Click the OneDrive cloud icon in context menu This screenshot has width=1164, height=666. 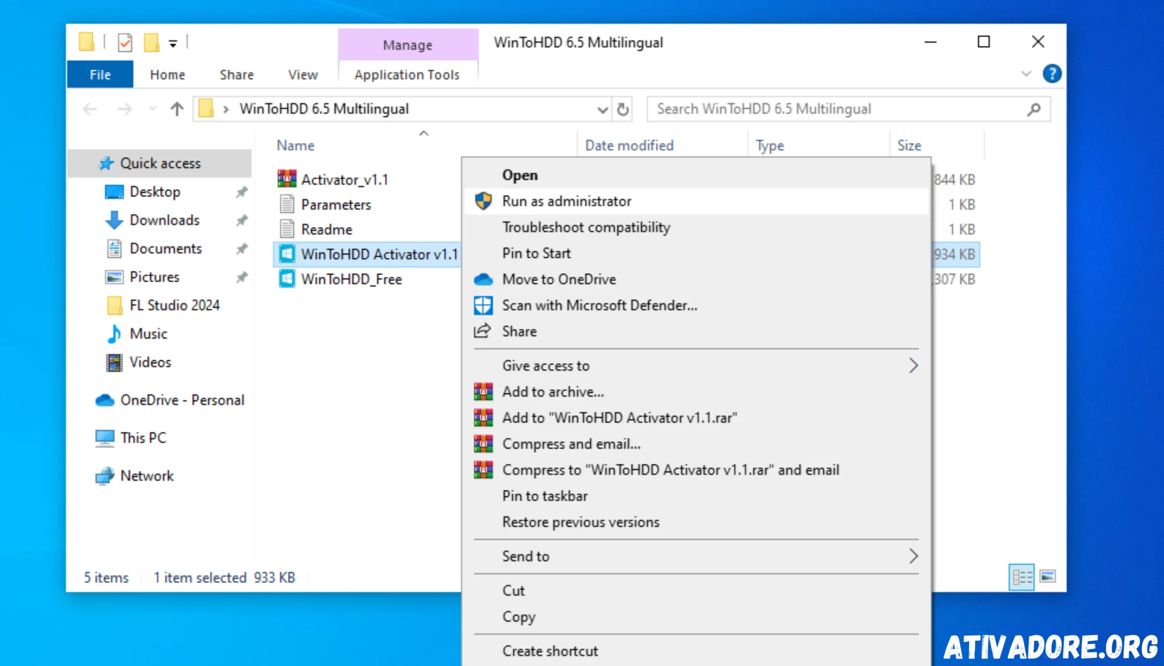pos(483,278)
